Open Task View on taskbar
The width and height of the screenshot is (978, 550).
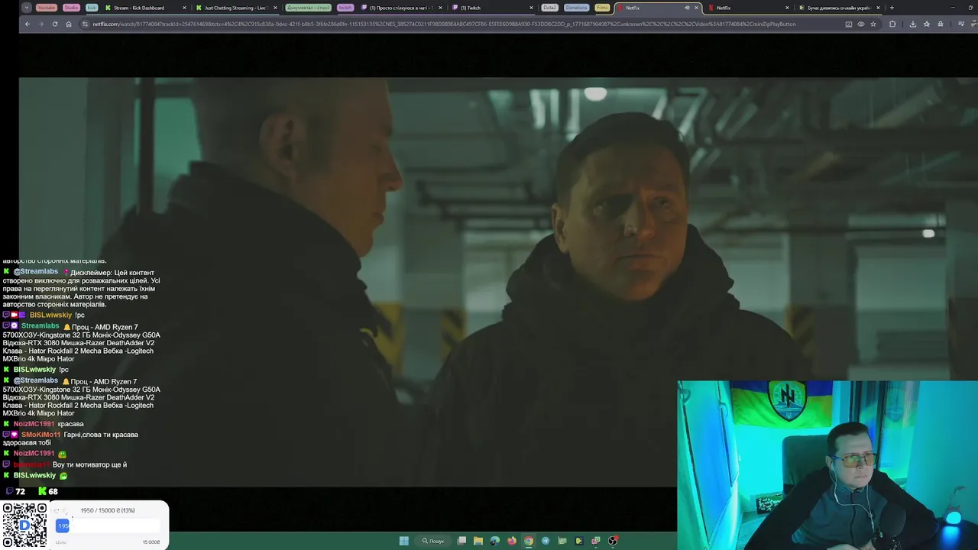[x=461, y=541]
